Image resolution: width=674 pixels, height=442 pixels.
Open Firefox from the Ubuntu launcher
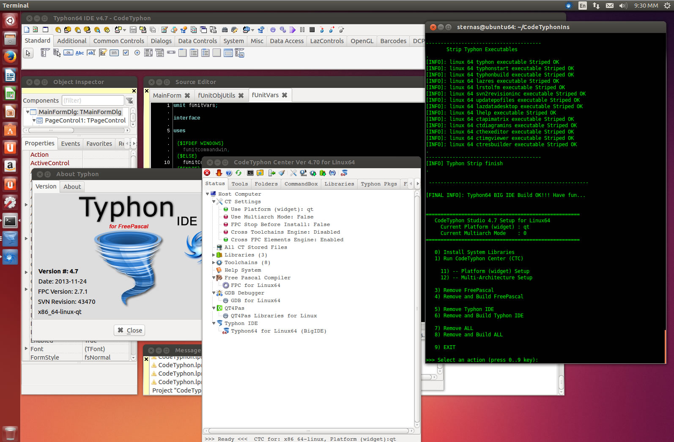pos(10,56)
